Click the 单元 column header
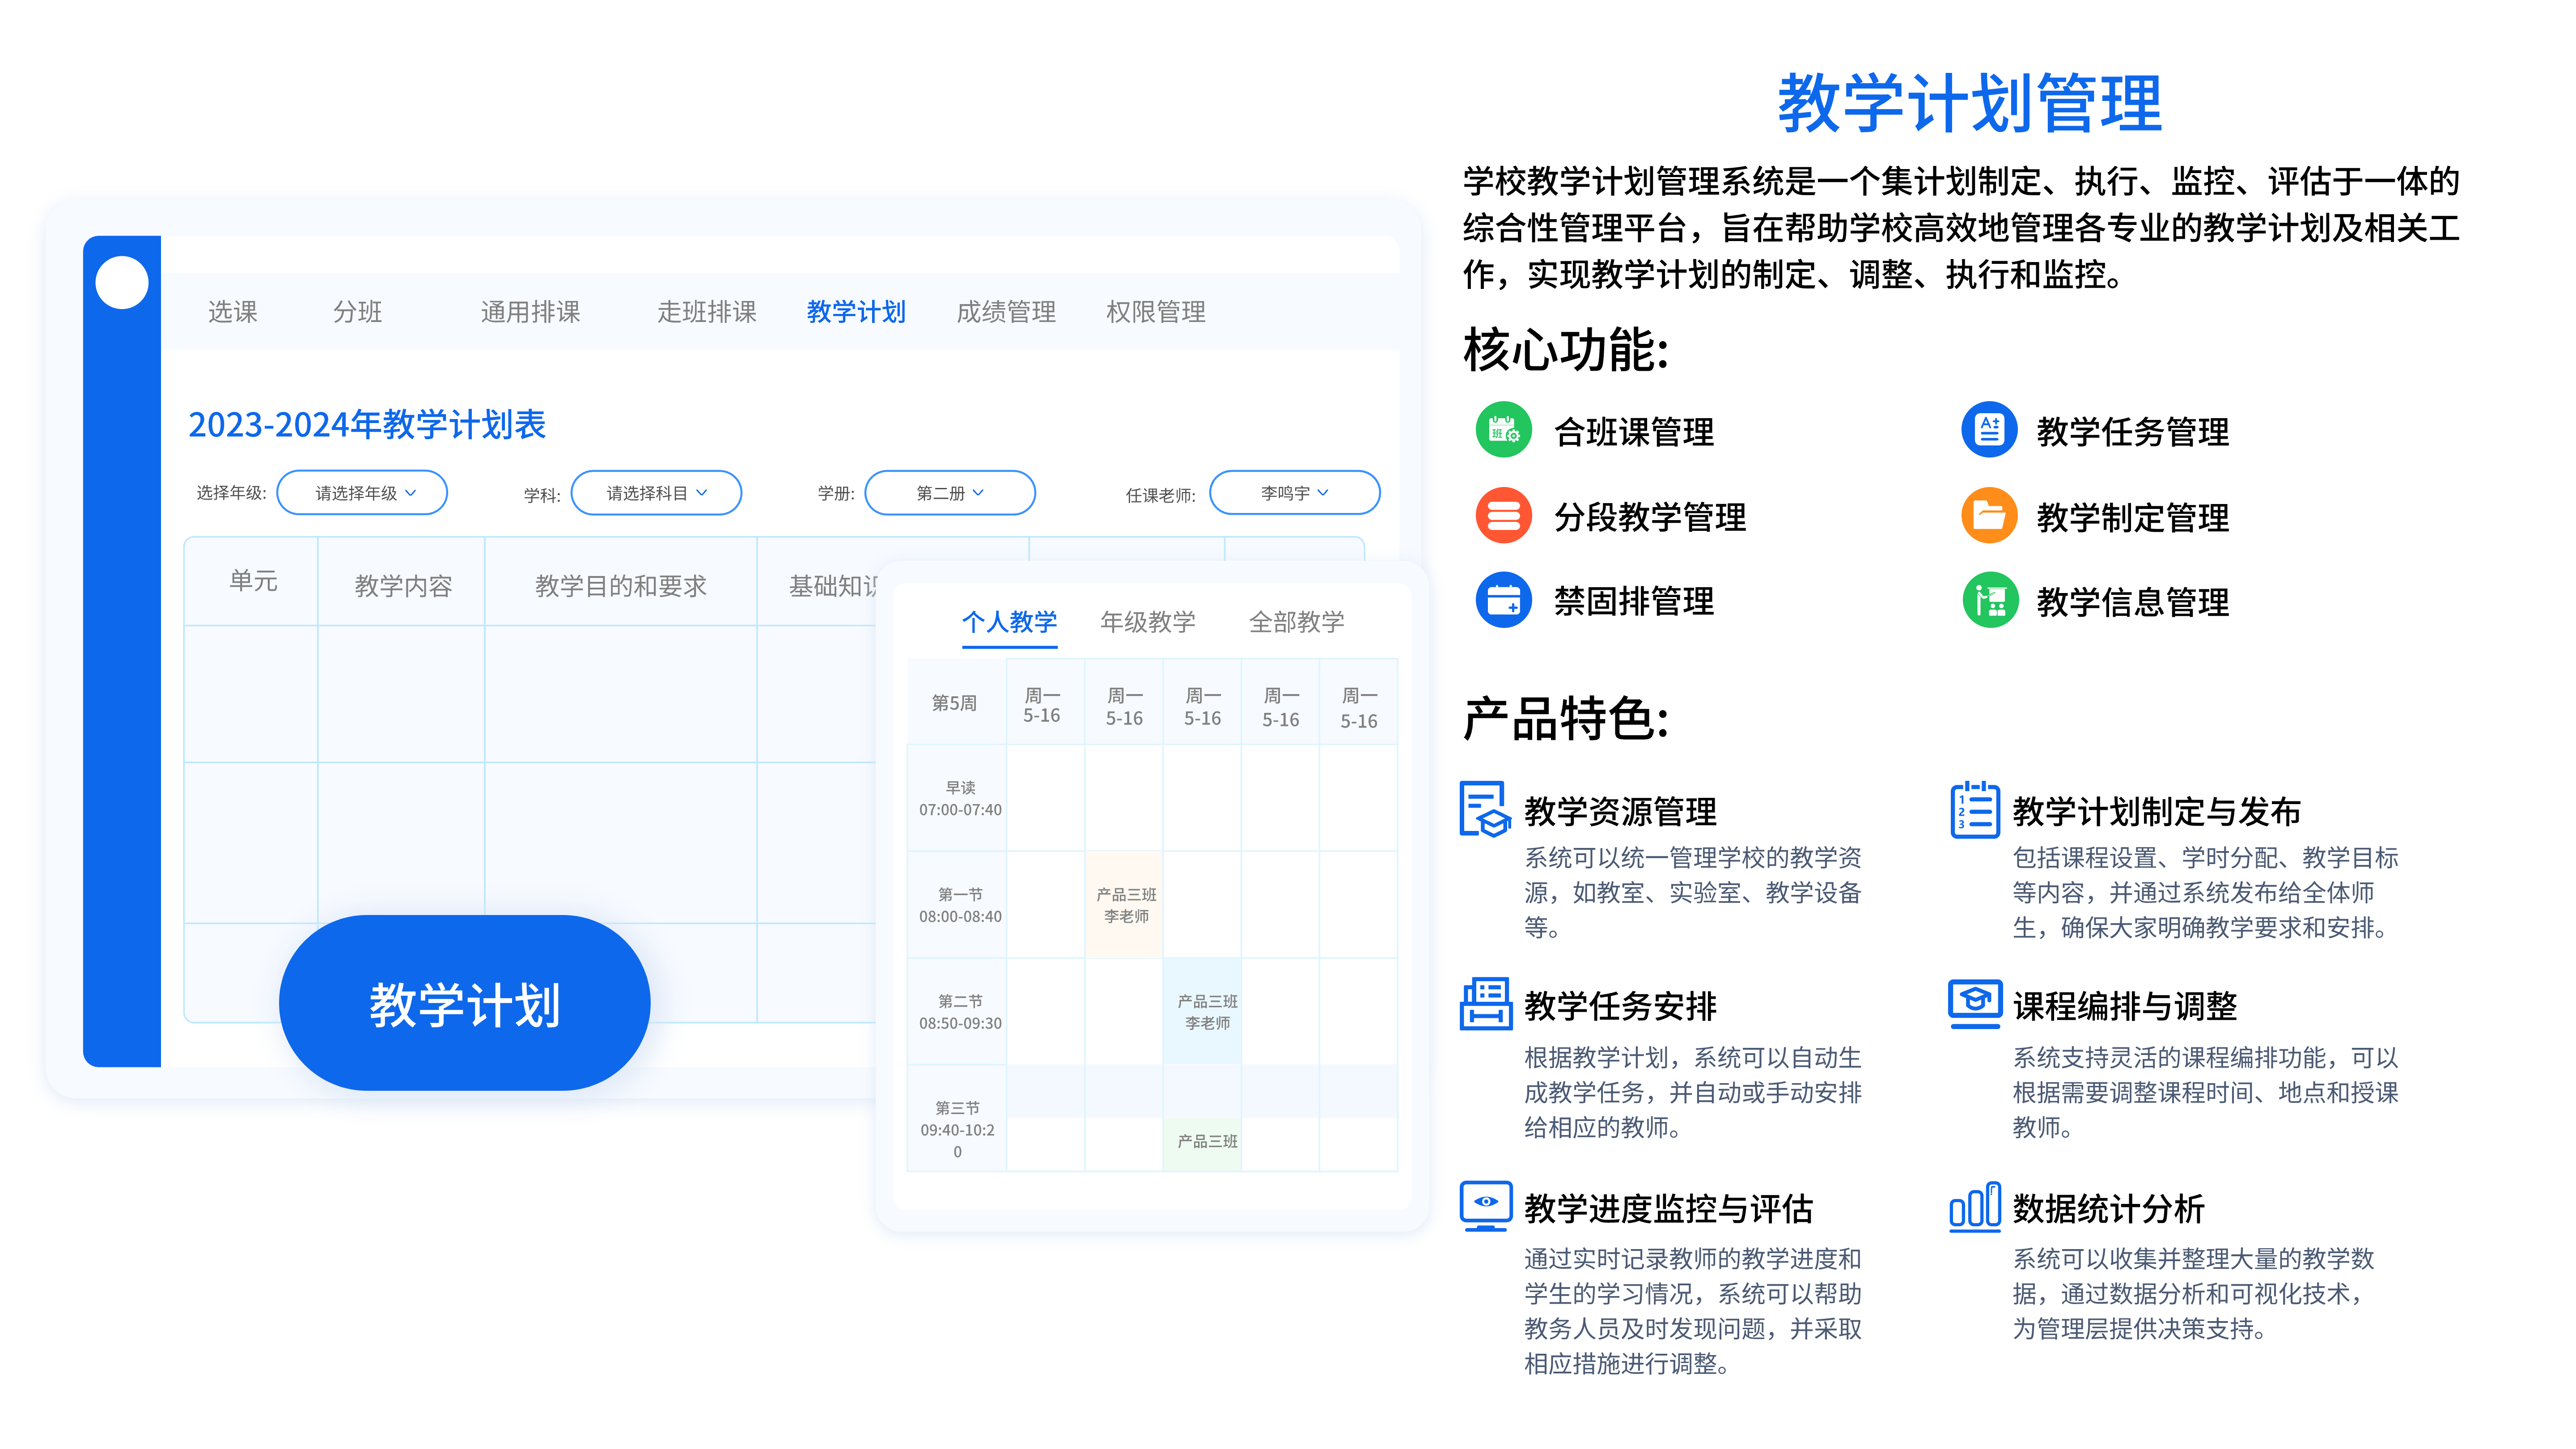 tap(252, 581)
